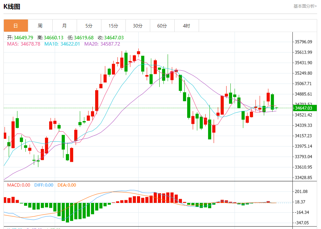Click the 35431.90 price axis label
321x229 pixels.
coord(303,63)
